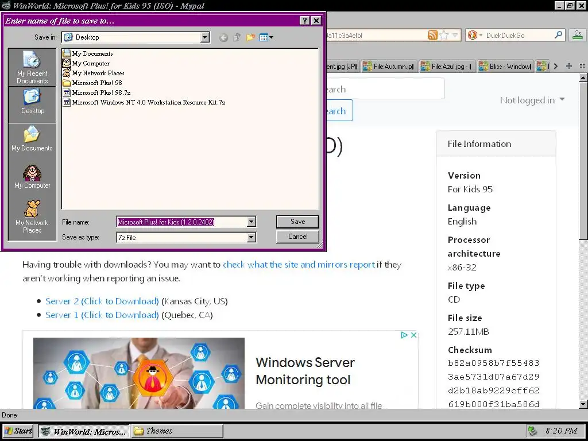Screen dimensions: 588x441
Task: Open My Computer in the places bar
Action: pos(32,176)
